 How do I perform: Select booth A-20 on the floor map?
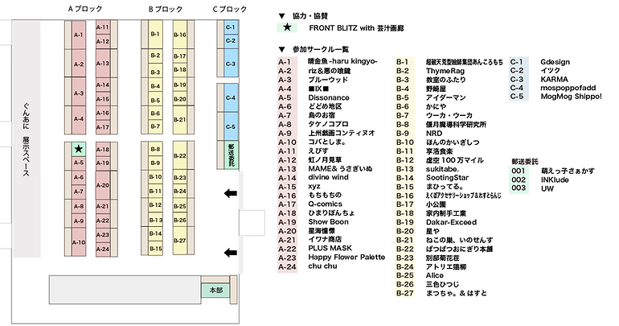click(x=103, y=185)
